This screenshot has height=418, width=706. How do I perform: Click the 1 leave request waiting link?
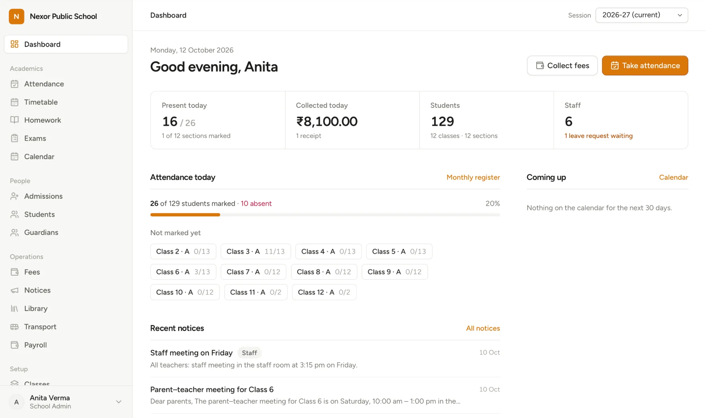598,136
